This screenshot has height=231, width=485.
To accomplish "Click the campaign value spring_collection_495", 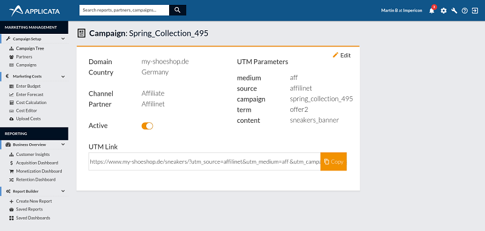I will pyautogui.click(x=321, y=99).
